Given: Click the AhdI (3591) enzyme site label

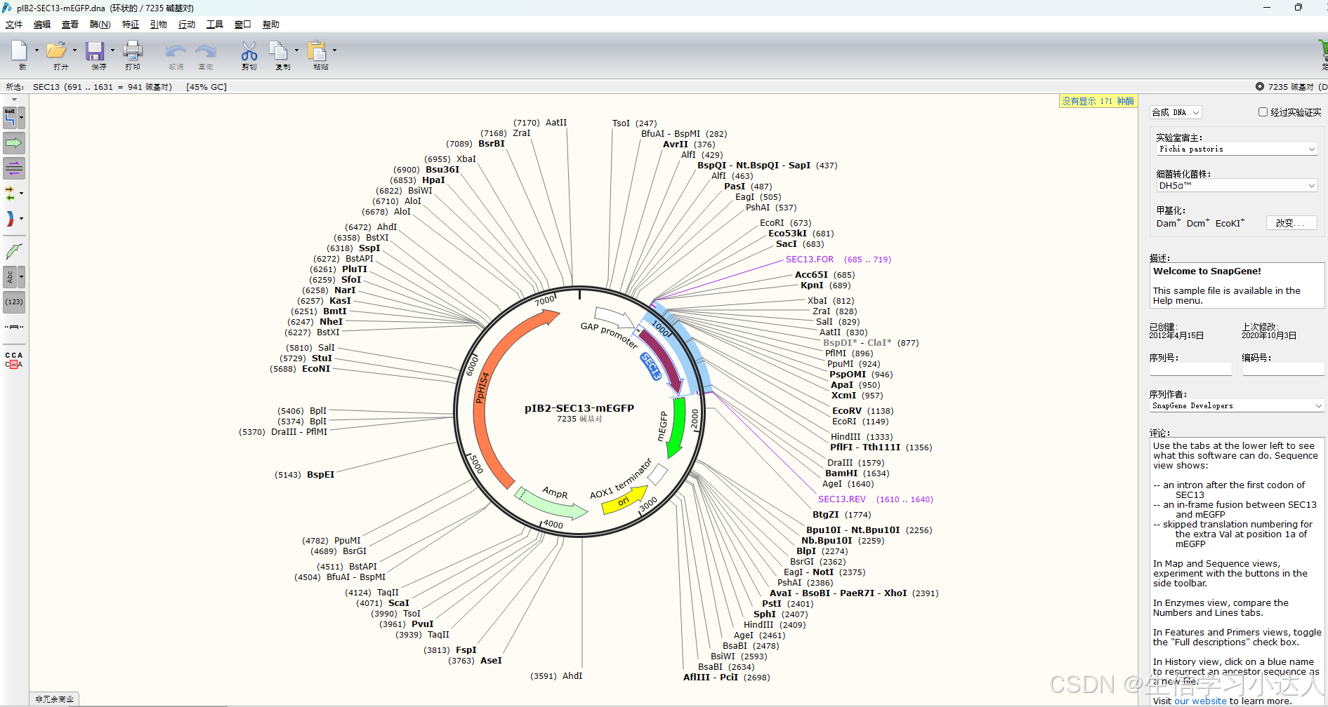Looking at the screenshot, I should click(556, 676).
